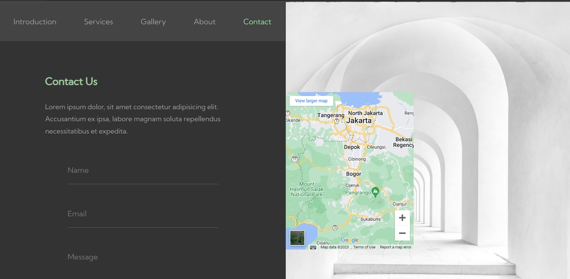Viewport: 570px width, 279px height.
Task: Click the Pangrango mountain marker
Action: tap(375, 191)
